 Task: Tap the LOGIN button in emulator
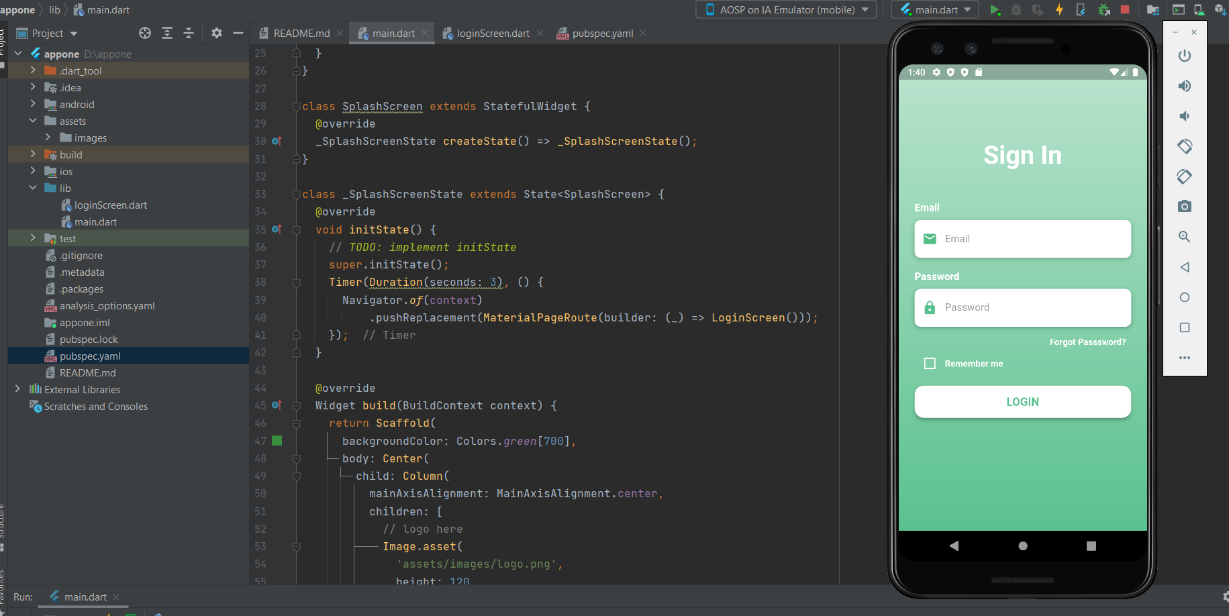[1022, 402]
